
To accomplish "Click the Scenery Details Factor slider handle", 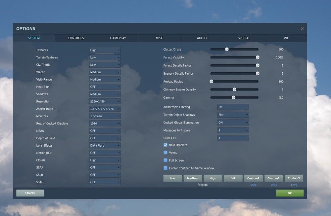I will (x=258, y=73).
